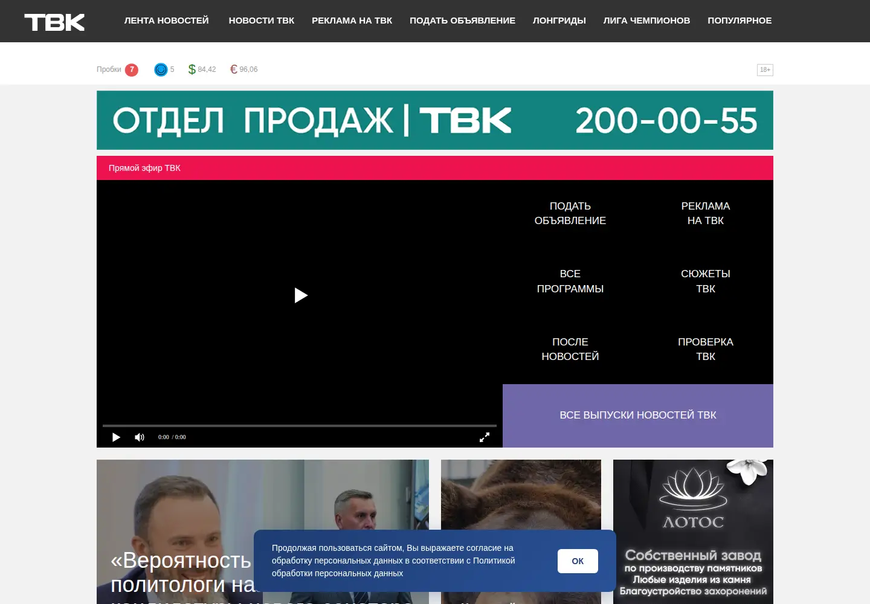Click the Пробки label
This screenshot has height=604, width=870.
[x=109, y=69]
